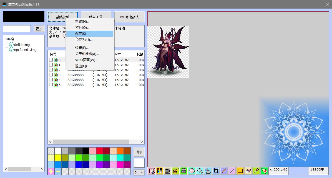Check the npcface01.img checkbox
This screenshot has height=178, width=332.
7,49
